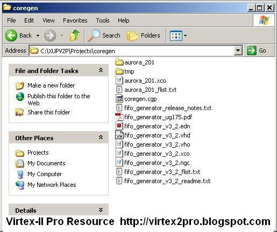The height and width of the screenshot is (232, 277).
Task: Click the green Go arrow button
Action: pos(252,50)
